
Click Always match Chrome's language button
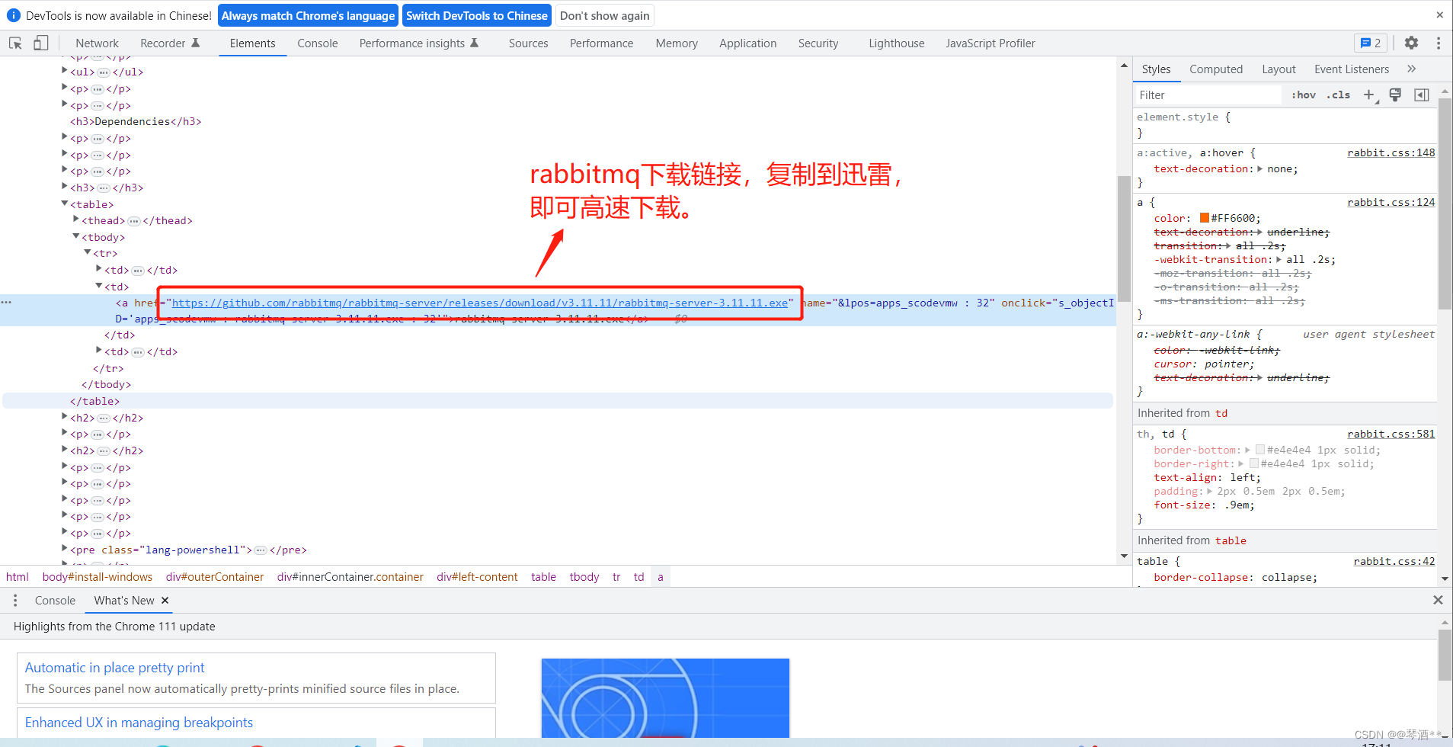pos(308,15)
